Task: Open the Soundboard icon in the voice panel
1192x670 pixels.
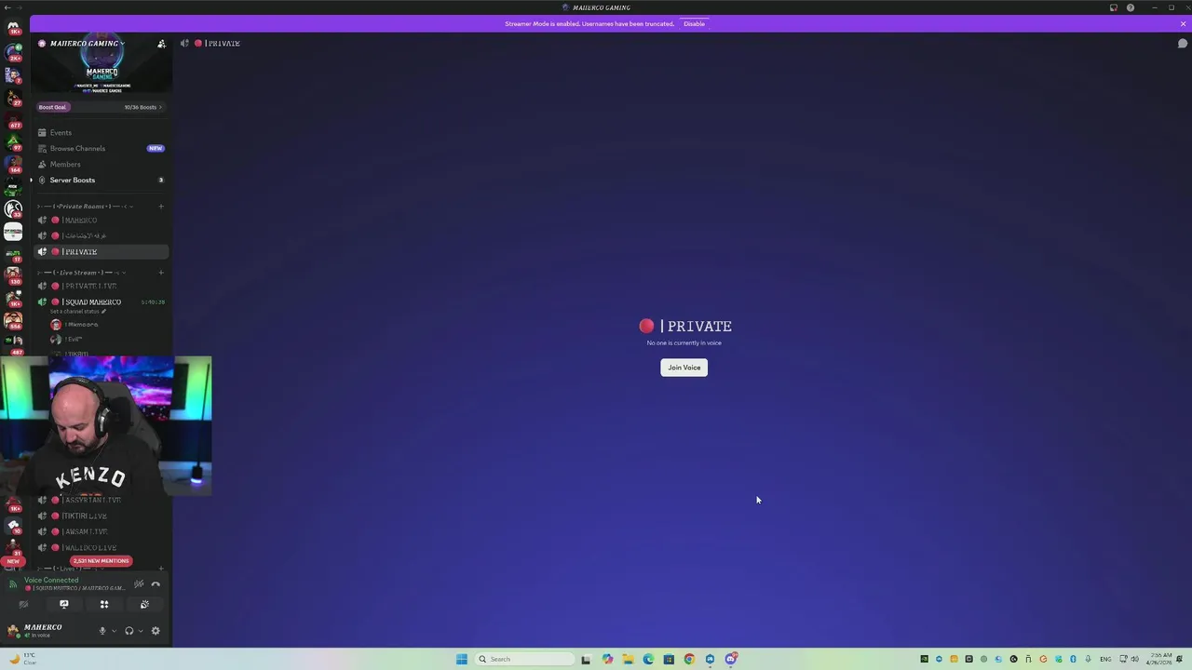Action: 144,604
